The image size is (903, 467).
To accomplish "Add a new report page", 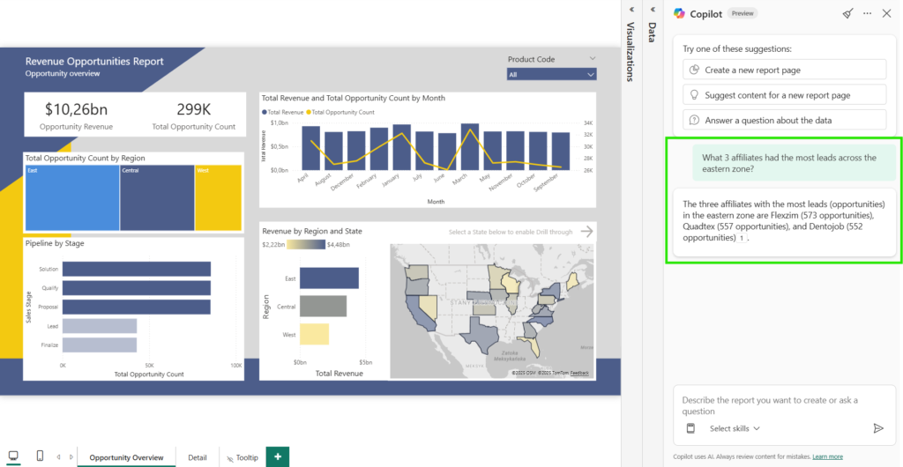I will pyautogui.click(x=278, y=457).
